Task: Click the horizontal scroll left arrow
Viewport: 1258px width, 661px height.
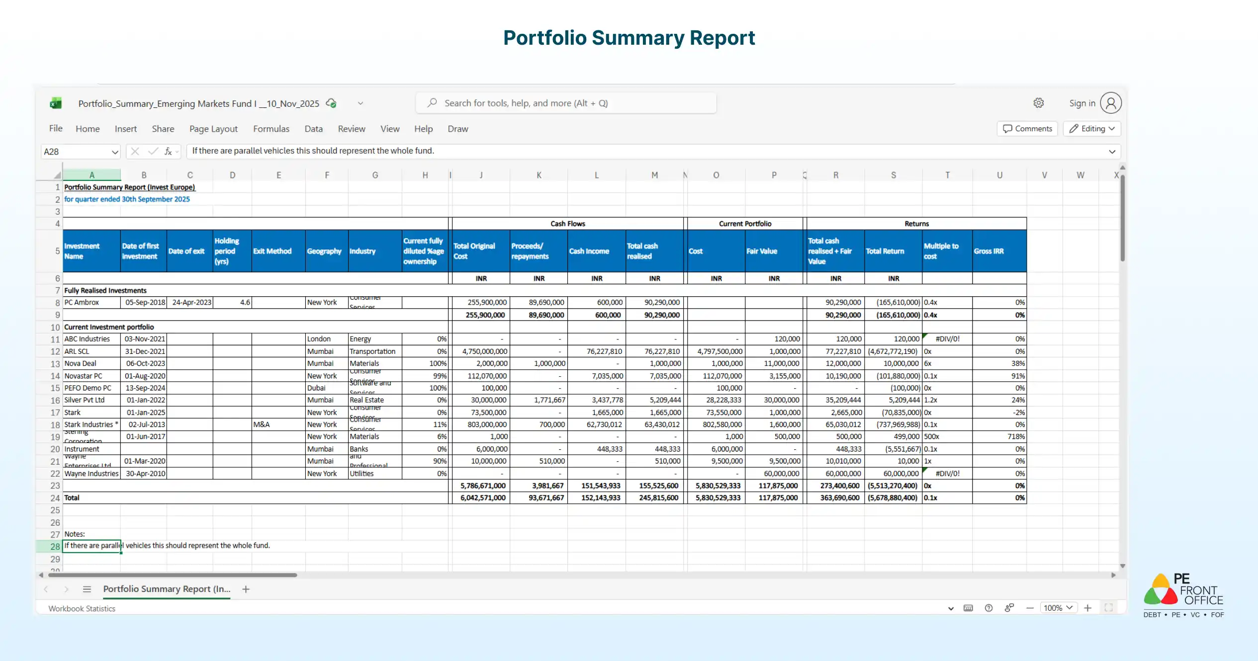Action: (x=41, y=575)
